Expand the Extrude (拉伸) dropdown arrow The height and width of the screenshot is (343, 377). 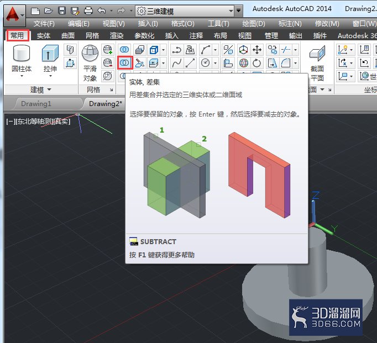tap(50, 76)
